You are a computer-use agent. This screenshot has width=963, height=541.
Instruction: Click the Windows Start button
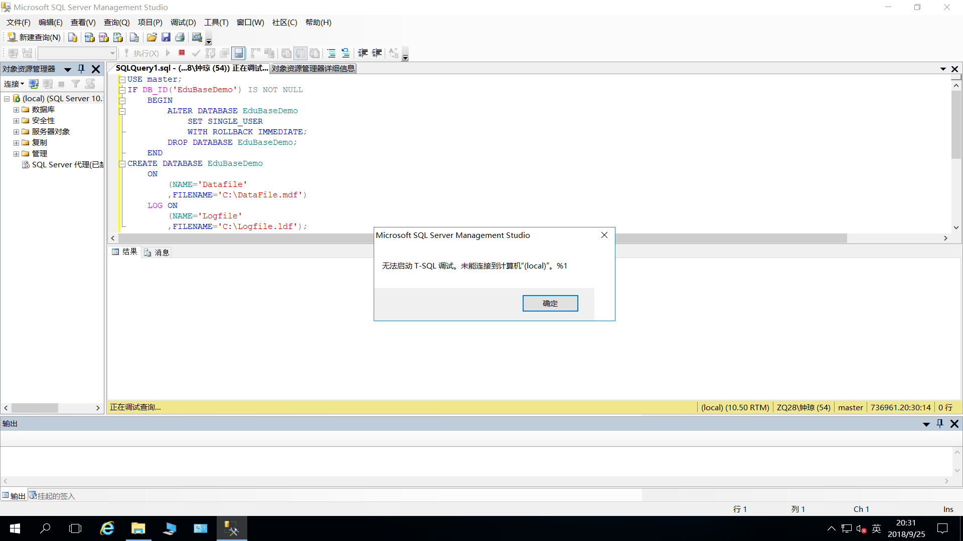[x=15, y=528]
